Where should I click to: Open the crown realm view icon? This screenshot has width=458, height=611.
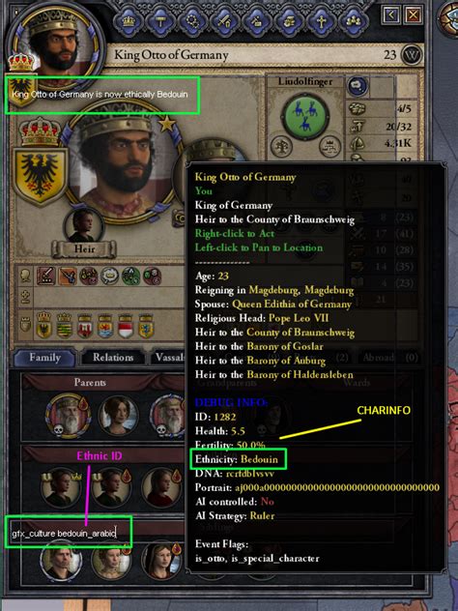[x=129, y=21]
